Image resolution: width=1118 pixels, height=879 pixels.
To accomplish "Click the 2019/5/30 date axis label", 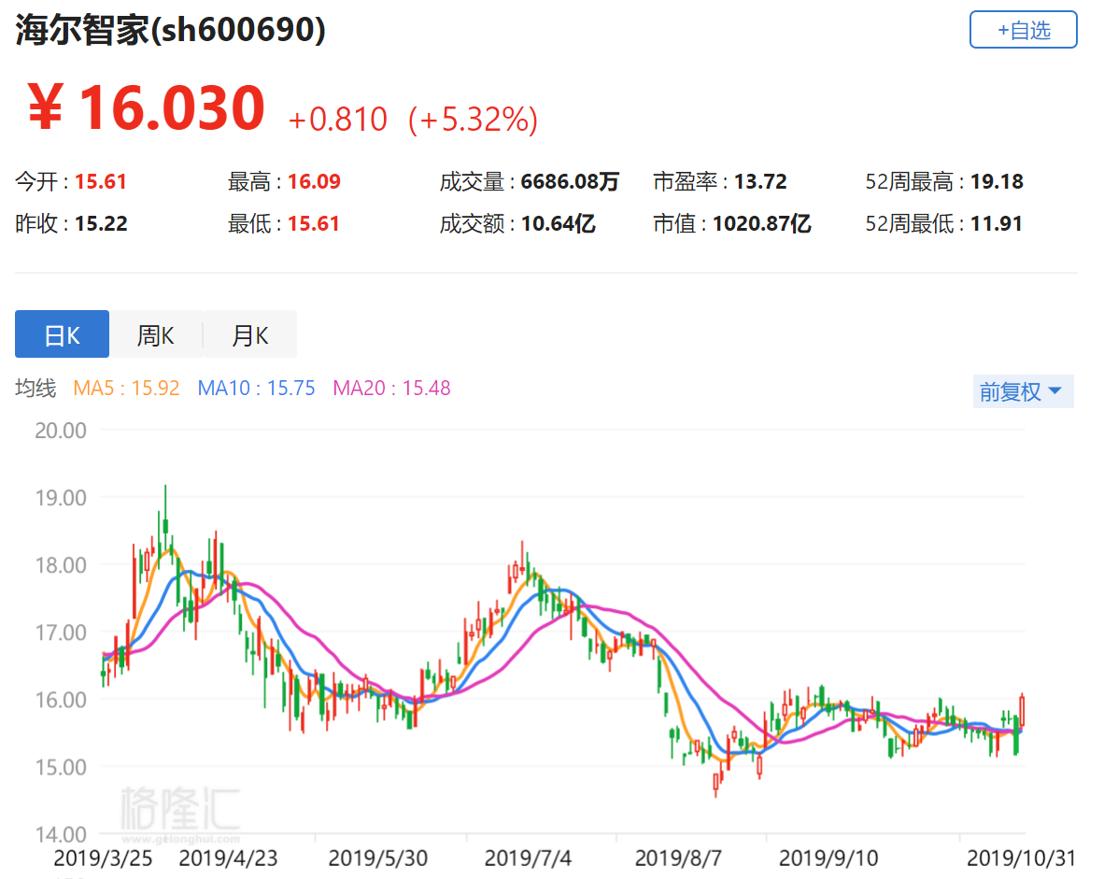I will click(x=378, y=858).
